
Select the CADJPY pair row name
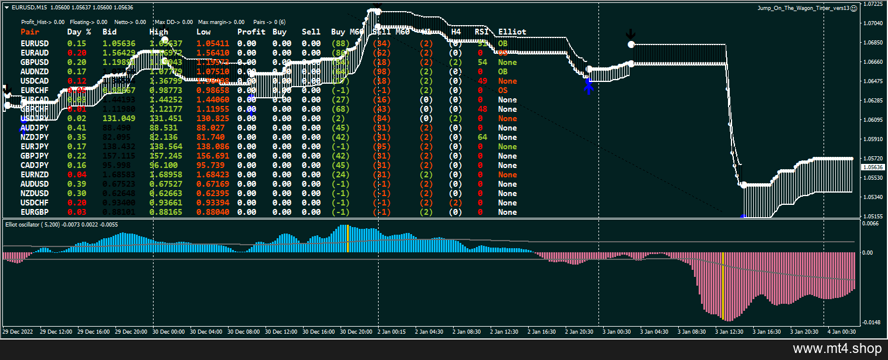[35, 165]
